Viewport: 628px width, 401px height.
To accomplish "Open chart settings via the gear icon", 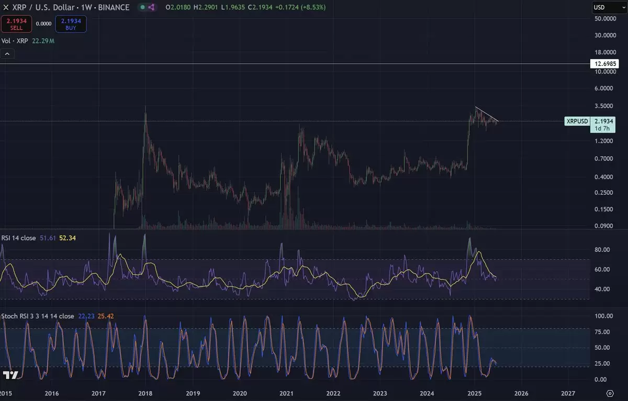I will pos(610,393).
